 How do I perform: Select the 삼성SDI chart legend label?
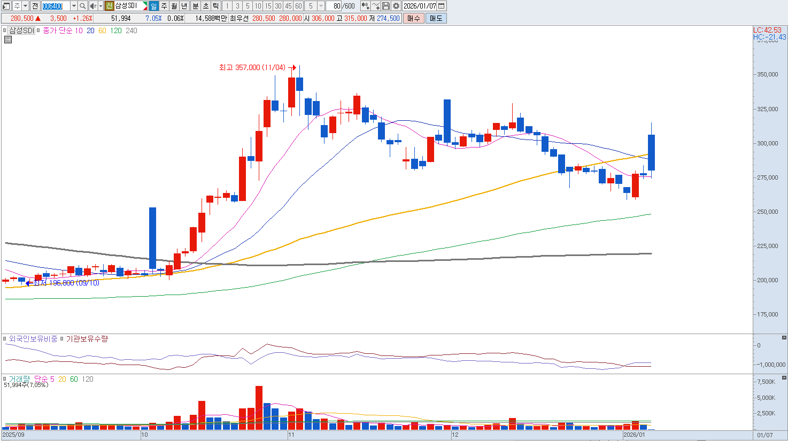[x=21, y=30]
